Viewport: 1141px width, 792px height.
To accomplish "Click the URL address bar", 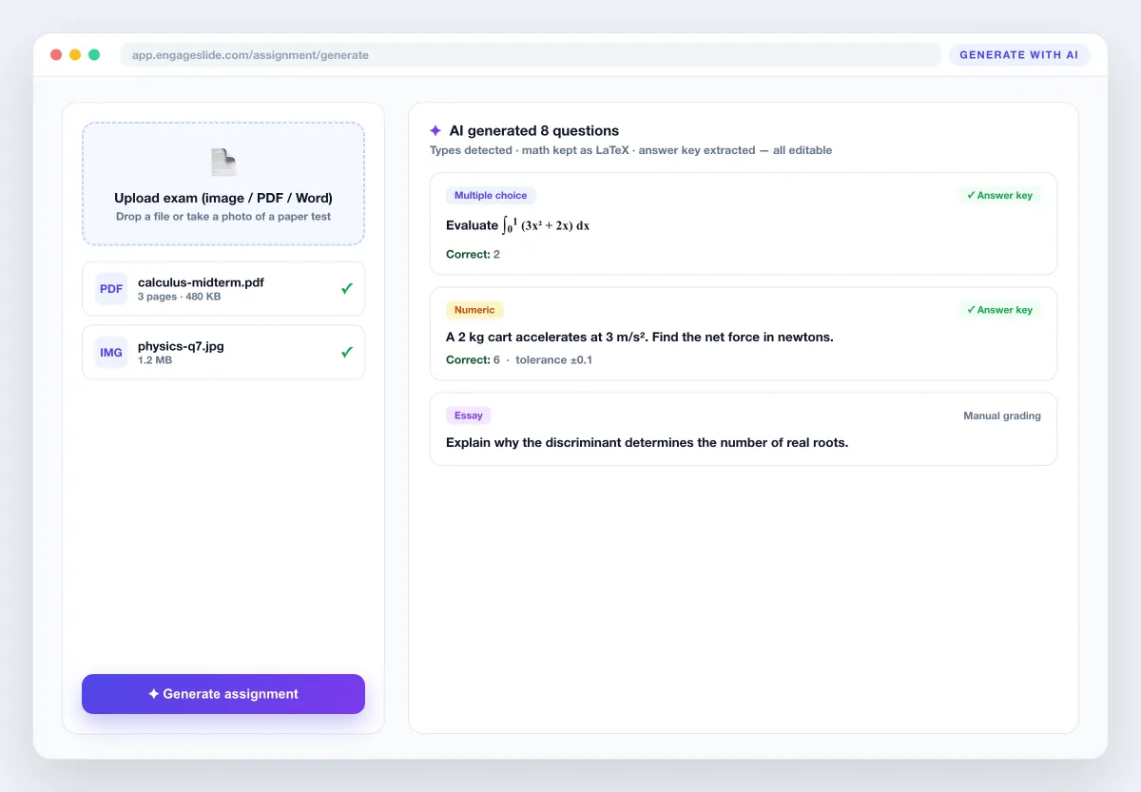I will [x=531, y=55].
